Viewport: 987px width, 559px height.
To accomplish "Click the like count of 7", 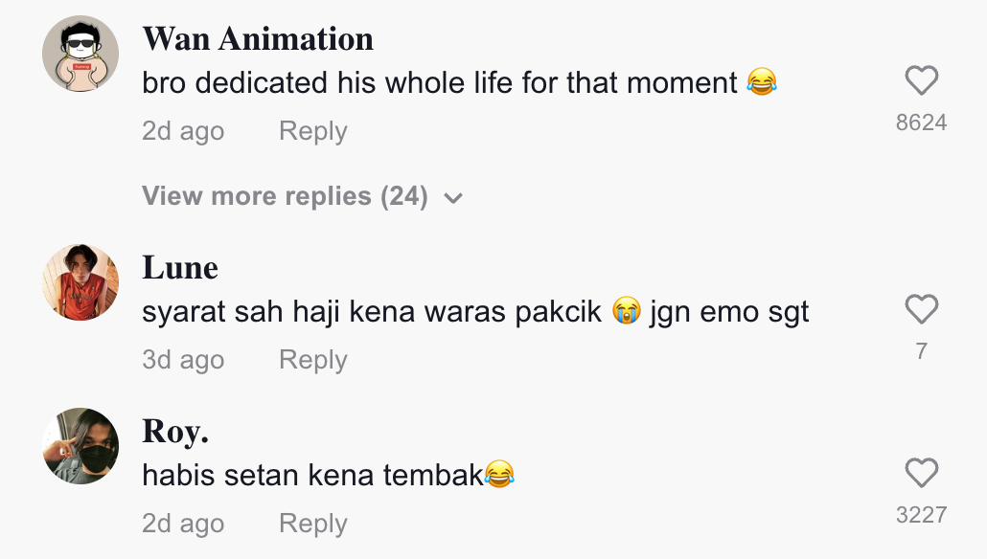I will [921, 351].
